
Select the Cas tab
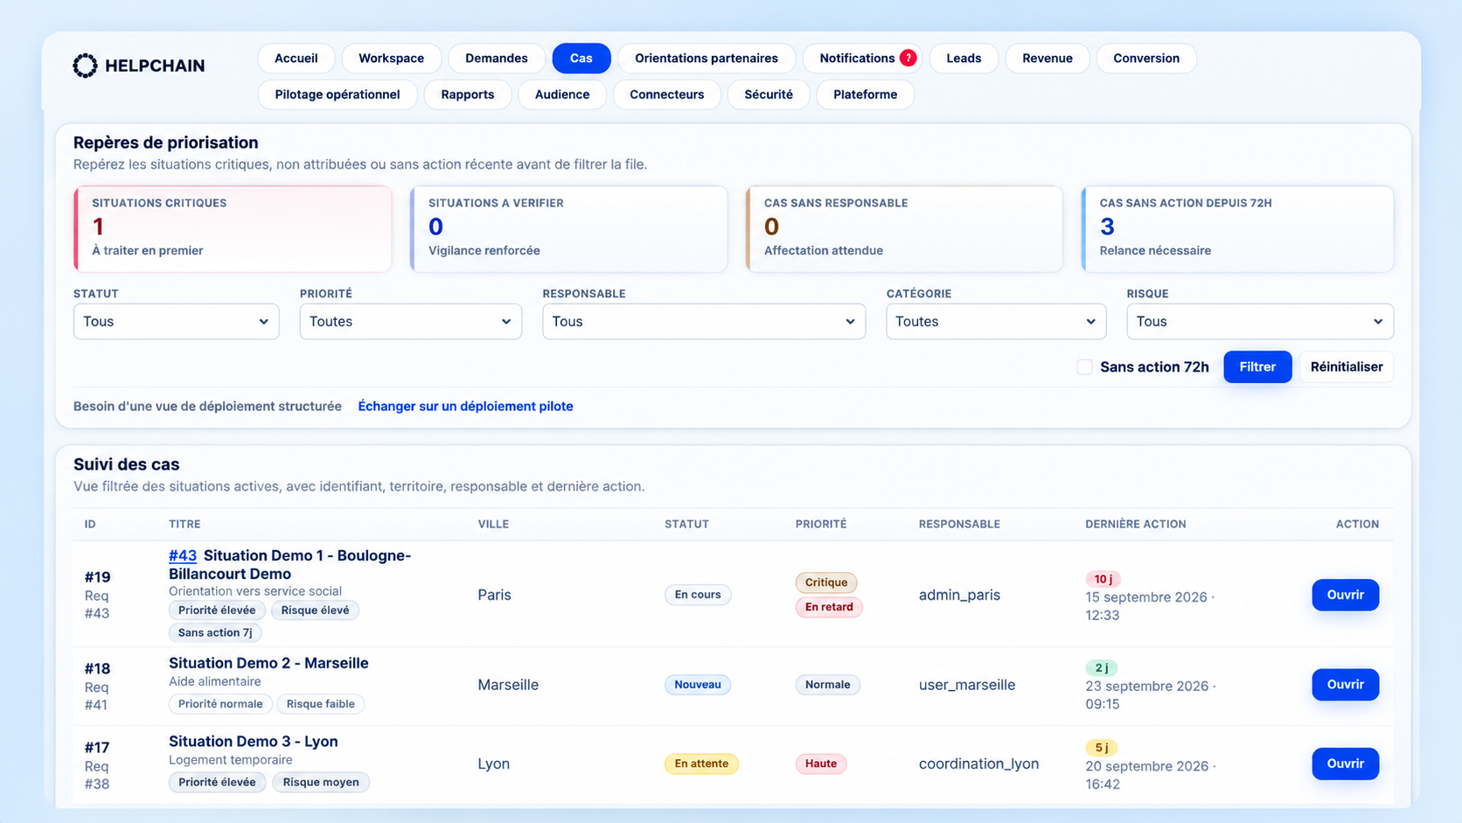pyautogui.click(x=581, y=59)
